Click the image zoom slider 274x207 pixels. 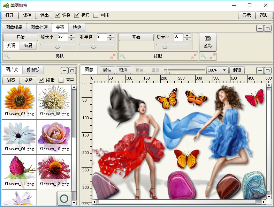click(x=185, y=71)
